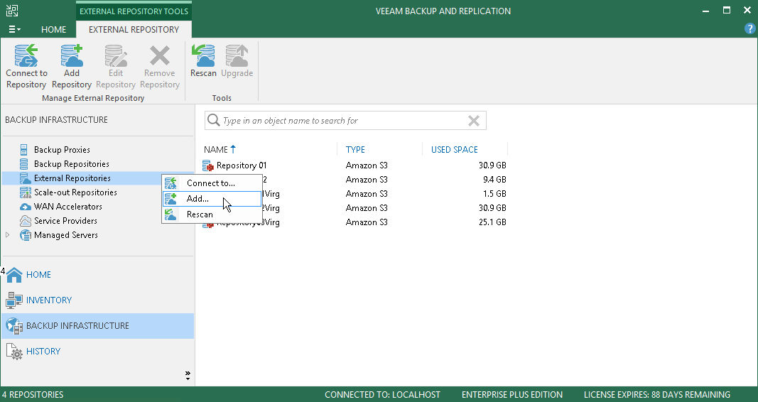
Task: Click the Backup Repositories icon
Action: coord(24,164)
